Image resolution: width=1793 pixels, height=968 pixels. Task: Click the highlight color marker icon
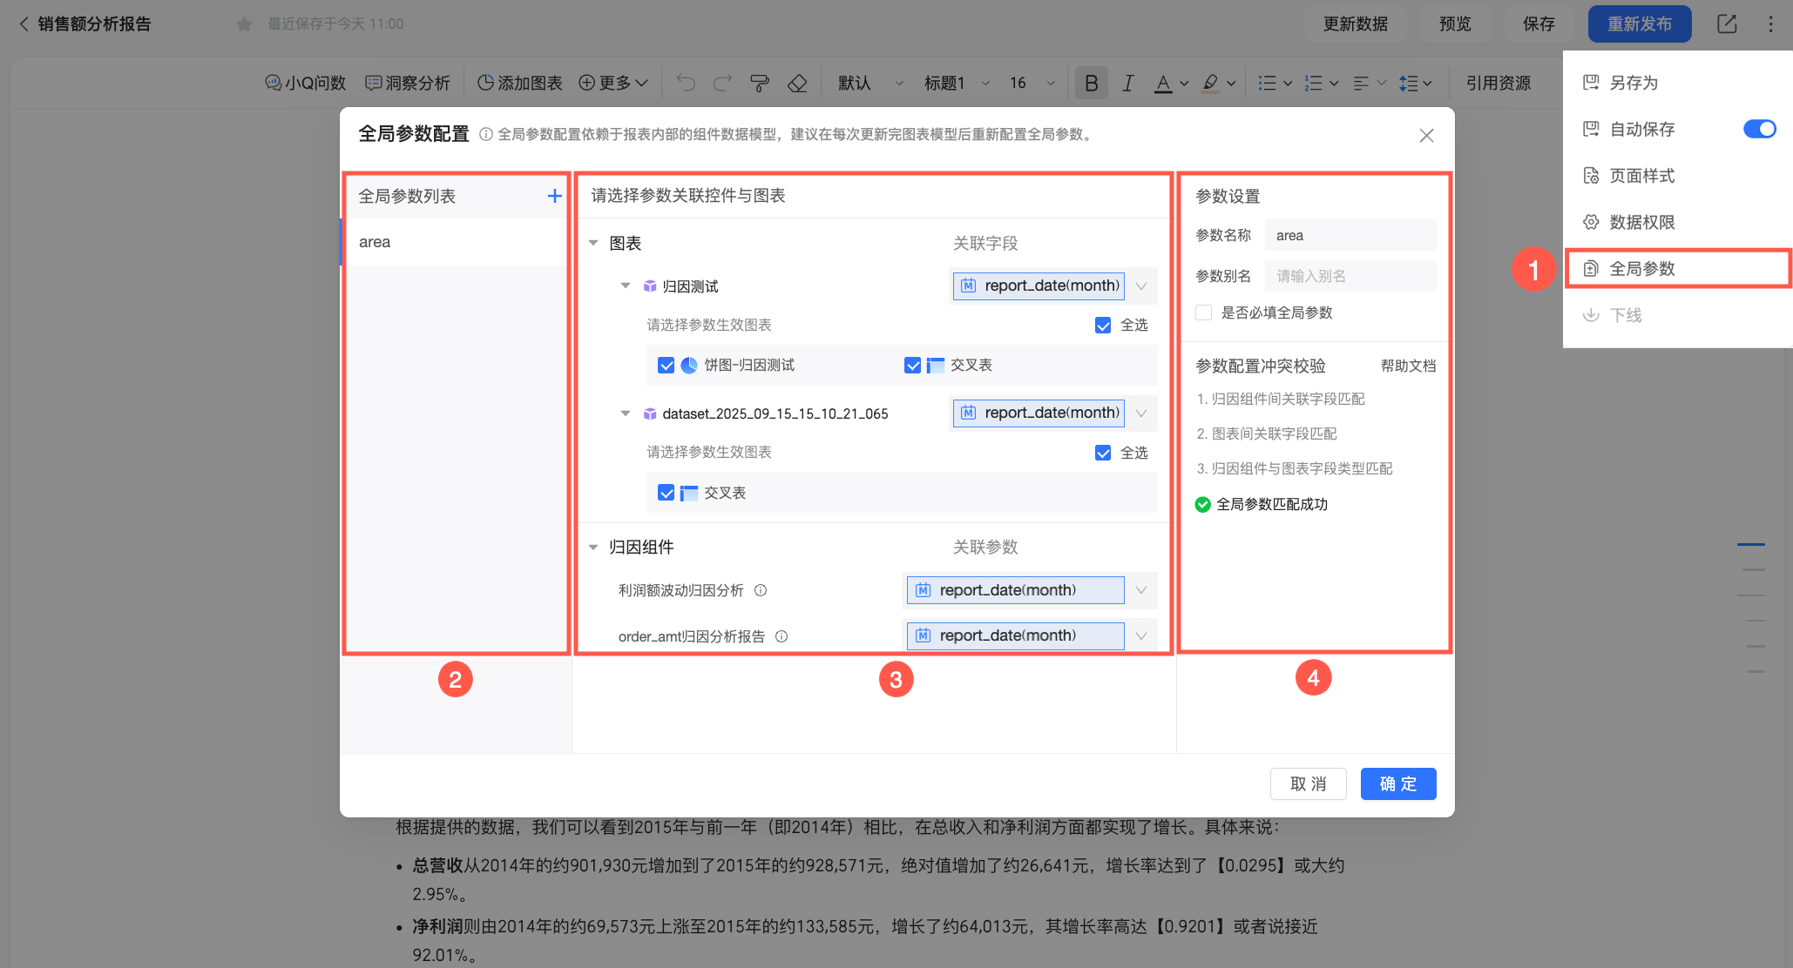(x=1210, y=83)
